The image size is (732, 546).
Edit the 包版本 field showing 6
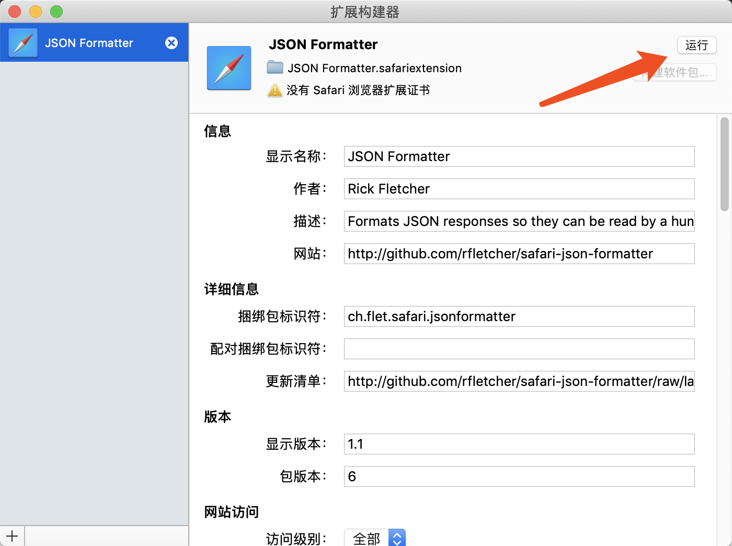pyautogui.click(x=519, y=476)
